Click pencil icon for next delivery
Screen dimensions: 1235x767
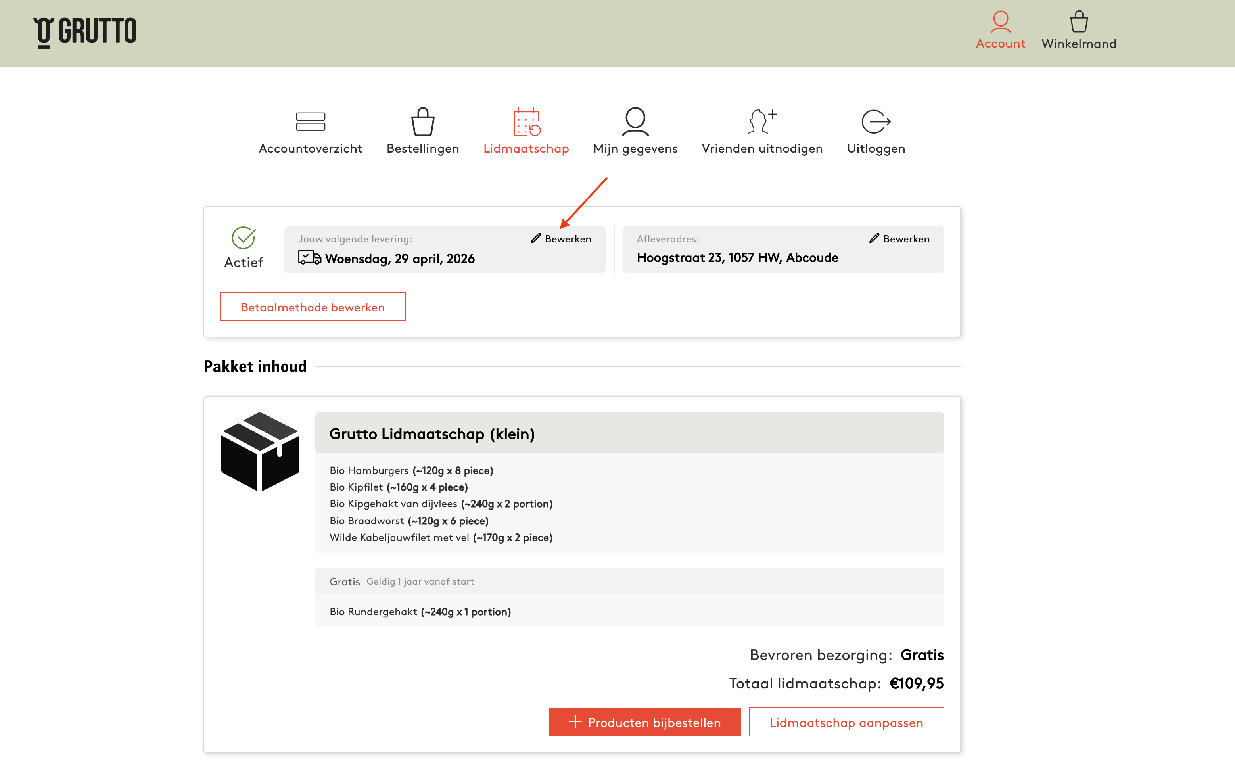[535, 238]
